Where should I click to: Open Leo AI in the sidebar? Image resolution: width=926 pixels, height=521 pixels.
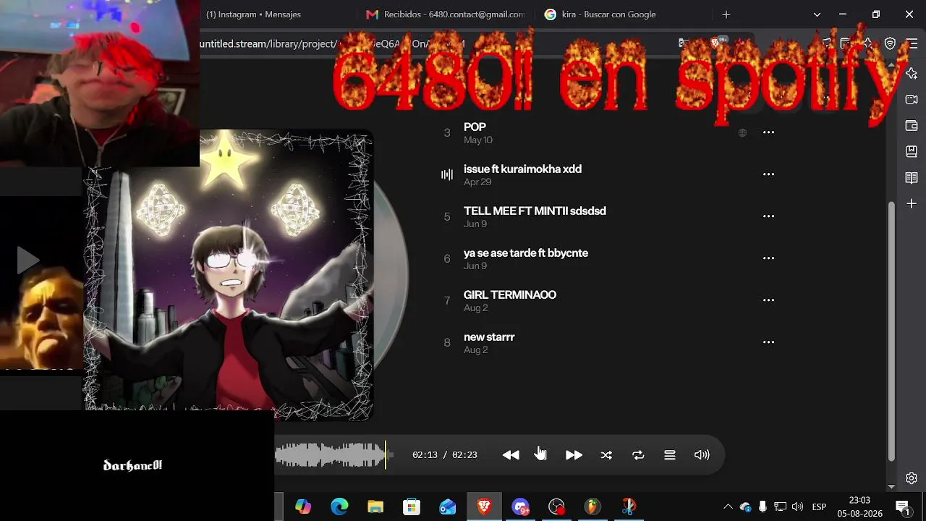(x=912, y=74)
